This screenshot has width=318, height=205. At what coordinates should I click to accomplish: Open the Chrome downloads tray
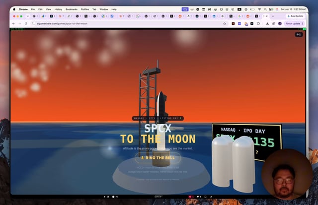click(x=267, y=24)
